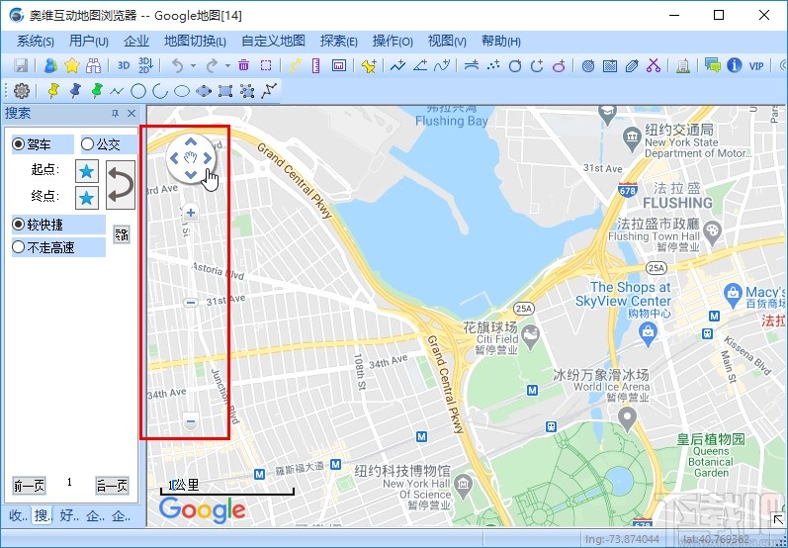
Task: Select the zigzag polyline nodes tool
Action: pyautogui.click(x=269, y=91)
